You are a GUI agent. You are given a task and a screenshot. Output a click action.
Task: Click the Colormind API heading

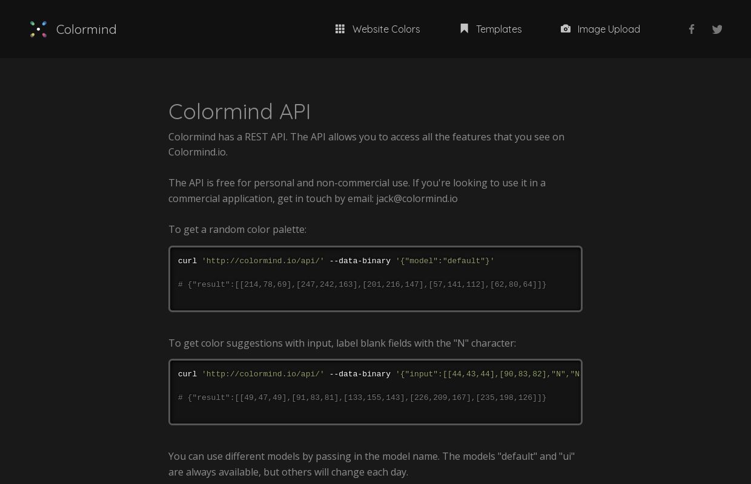[240, 111]
